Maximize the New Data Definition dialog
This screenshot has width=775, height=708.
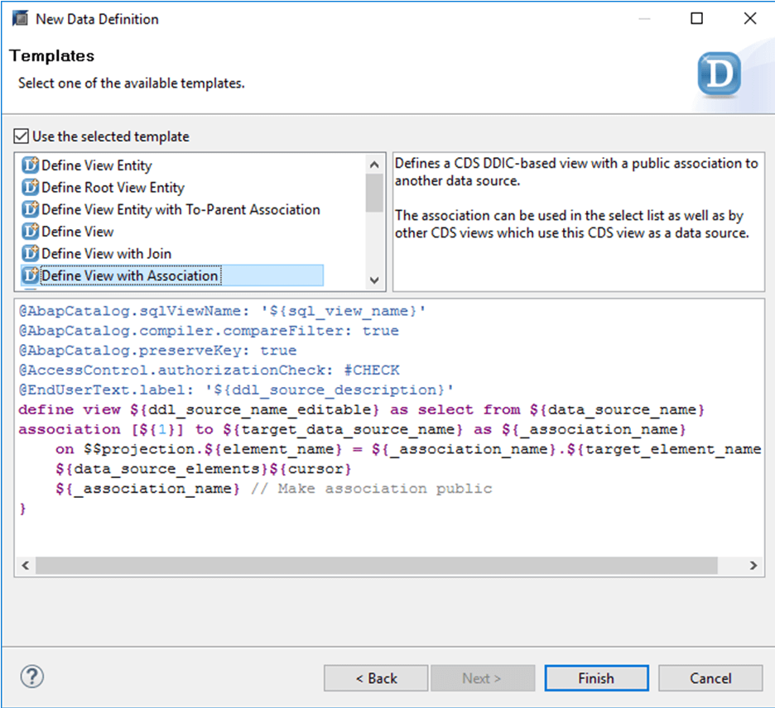point(697,19)
